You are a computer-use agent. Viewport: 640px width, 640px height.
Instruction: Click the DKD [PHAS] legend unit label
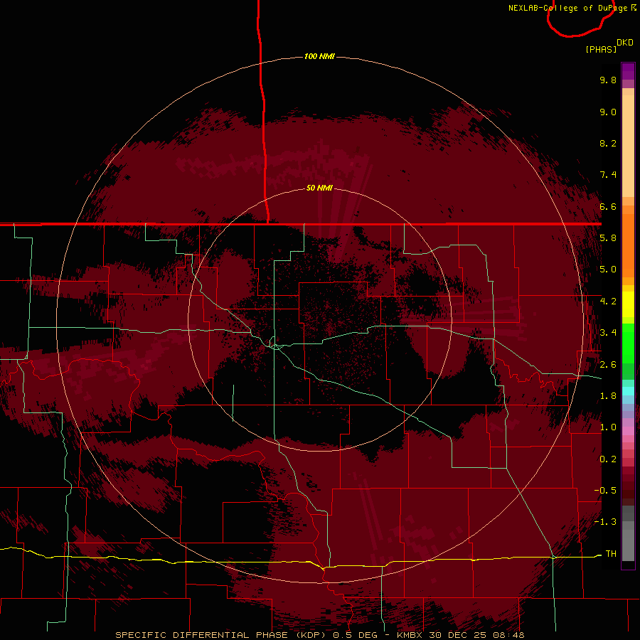click(609, 46)
